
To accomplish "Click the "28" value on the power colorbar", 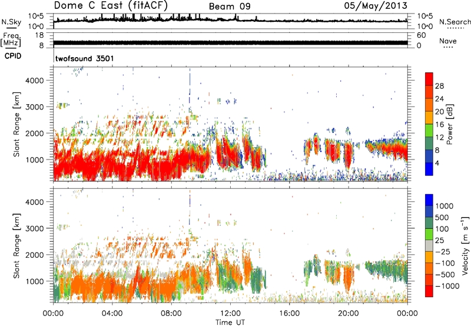I will pyautogui.click(x=439, y=86).
